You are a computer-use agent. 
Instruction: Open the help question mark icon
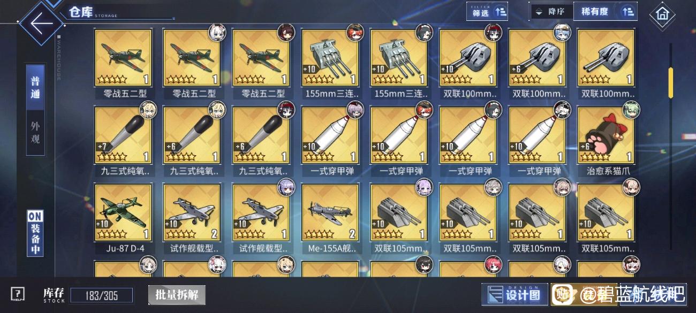(18, 294)
